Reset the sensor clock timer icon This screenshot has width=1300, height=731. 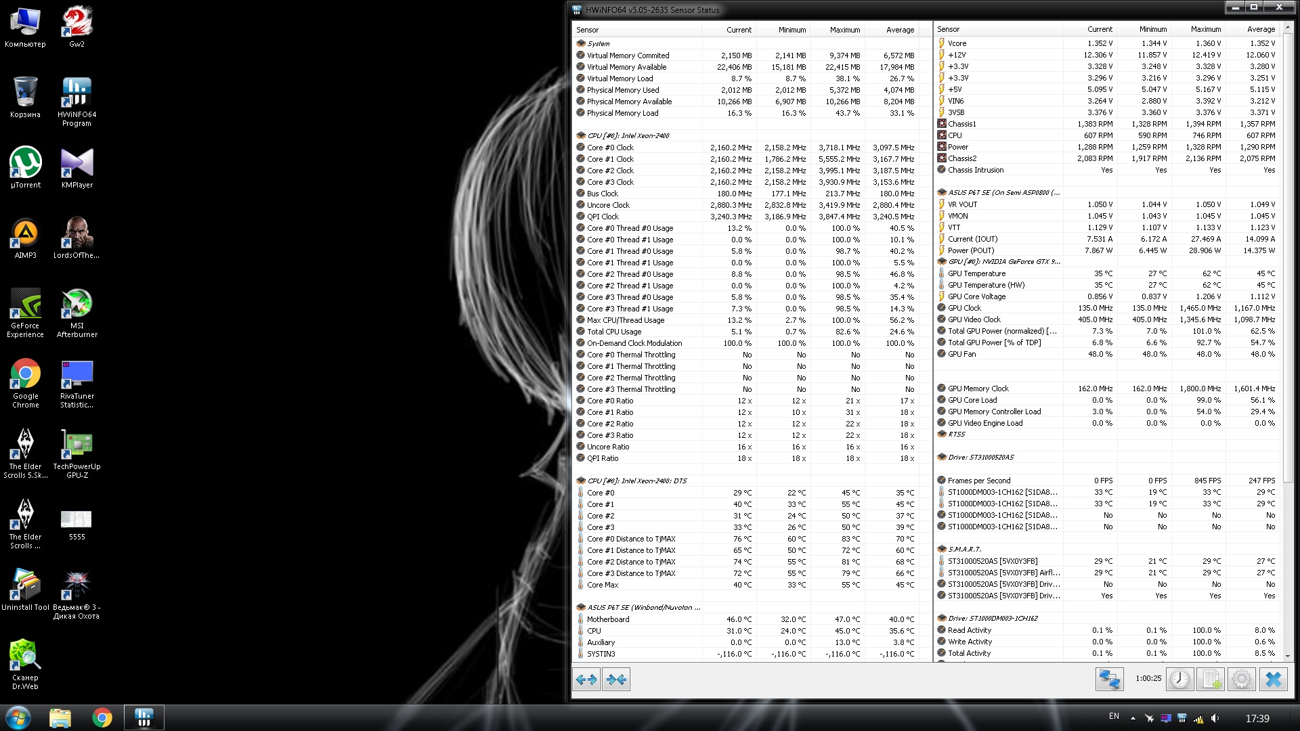[1179, 679]
